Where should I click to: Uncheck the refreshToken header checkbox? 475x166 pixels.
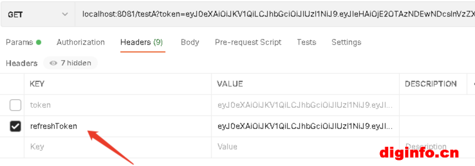coord(15,126)
